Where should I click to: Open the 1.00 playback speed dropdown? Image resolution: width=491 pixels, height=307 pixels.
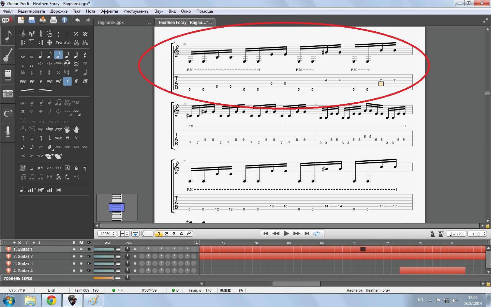pyautogui.click(x=477, y=234)
